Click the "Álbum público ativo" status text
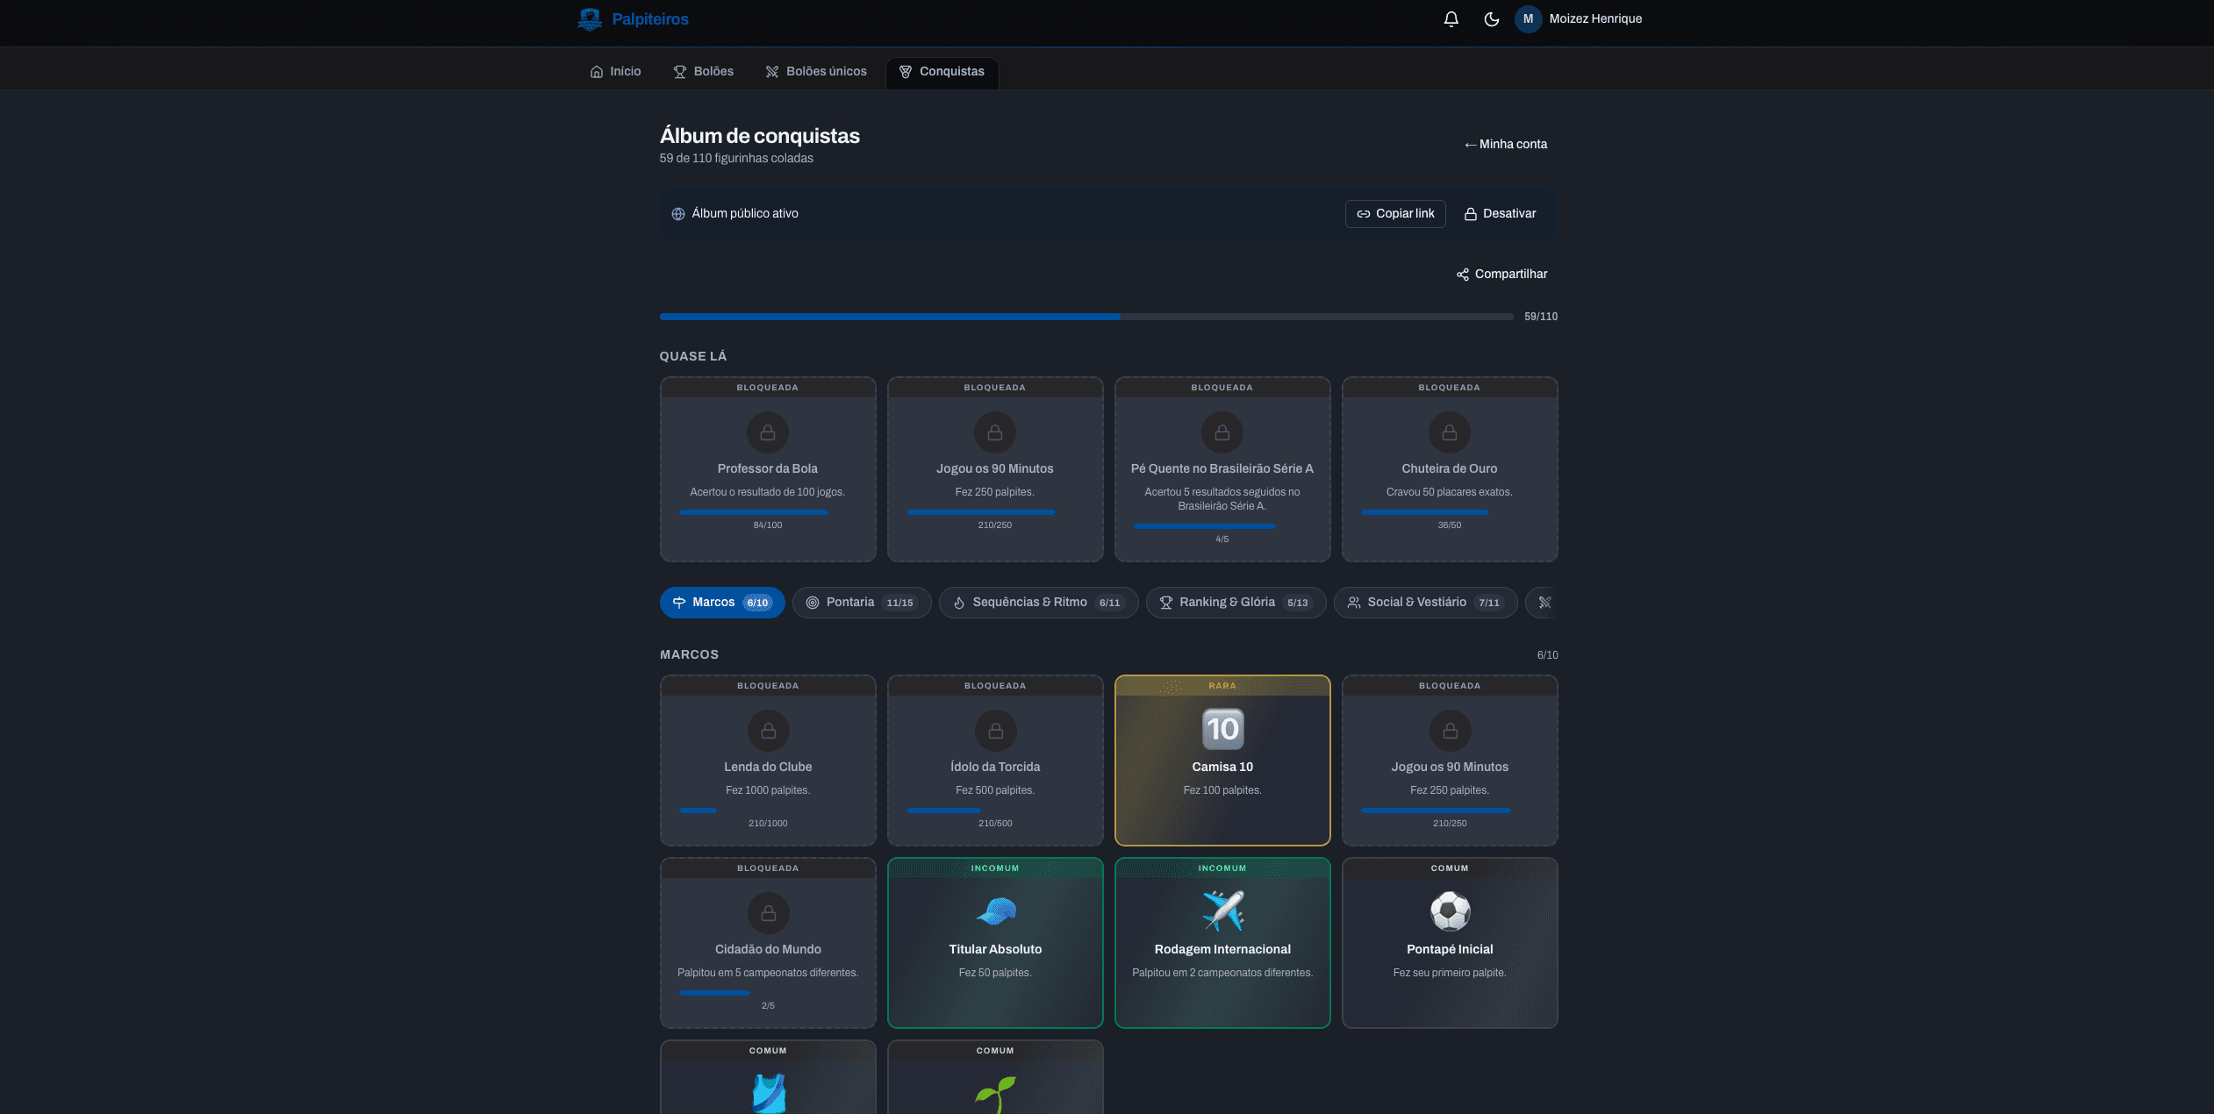This screenshot has height=1114, width=2214. click(745, 214)
